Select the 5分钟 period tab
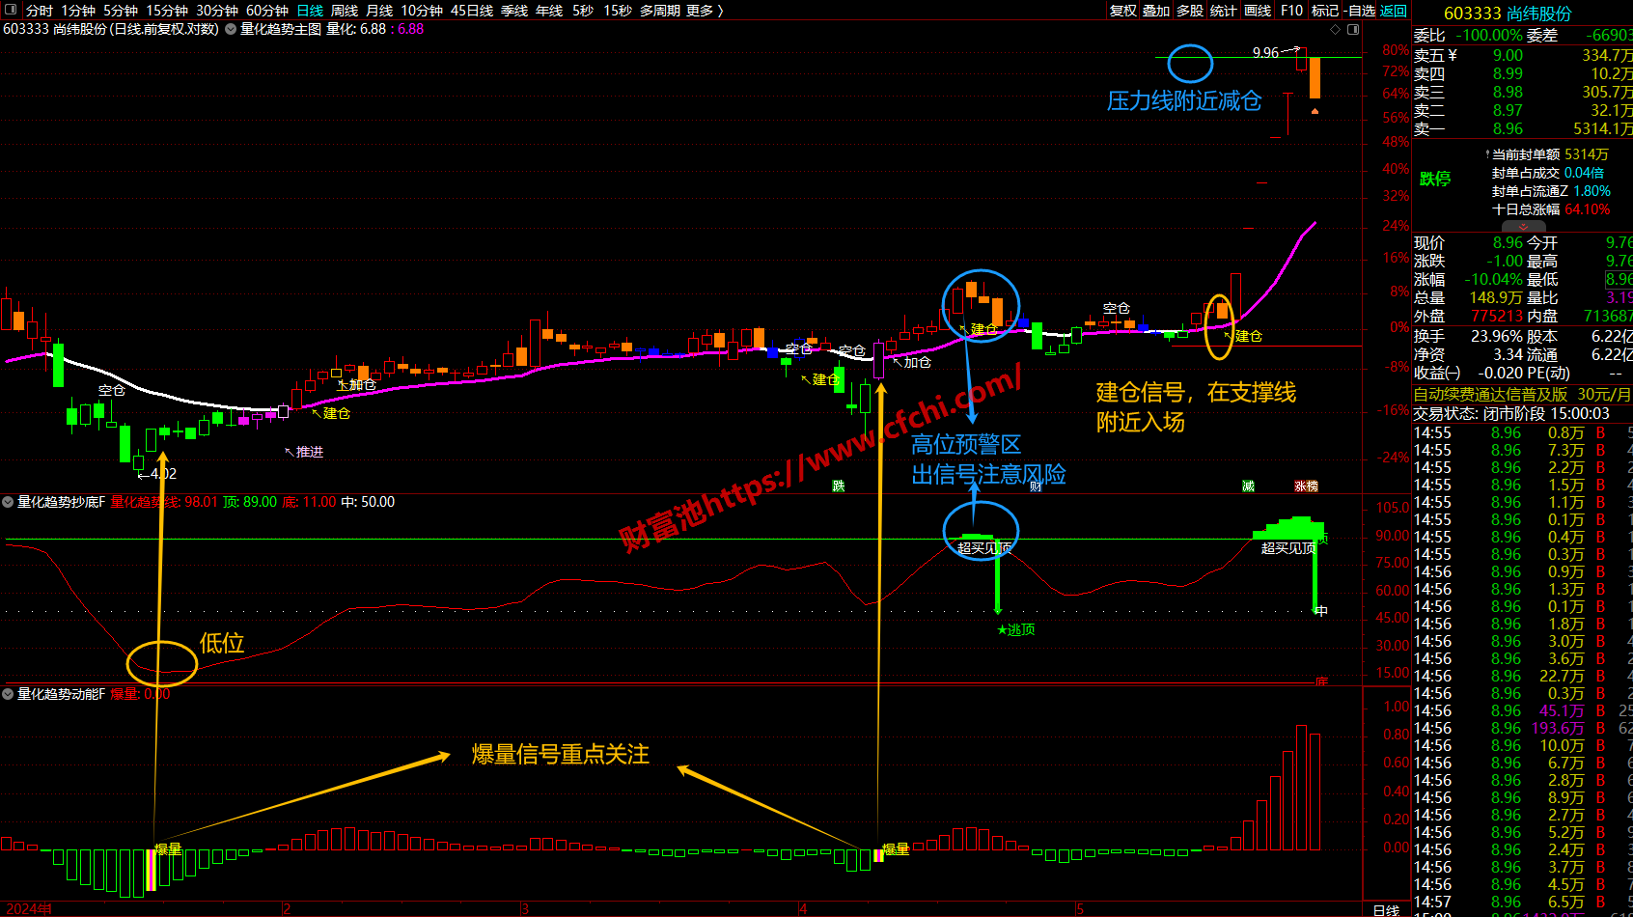 (x=121, y=11)
